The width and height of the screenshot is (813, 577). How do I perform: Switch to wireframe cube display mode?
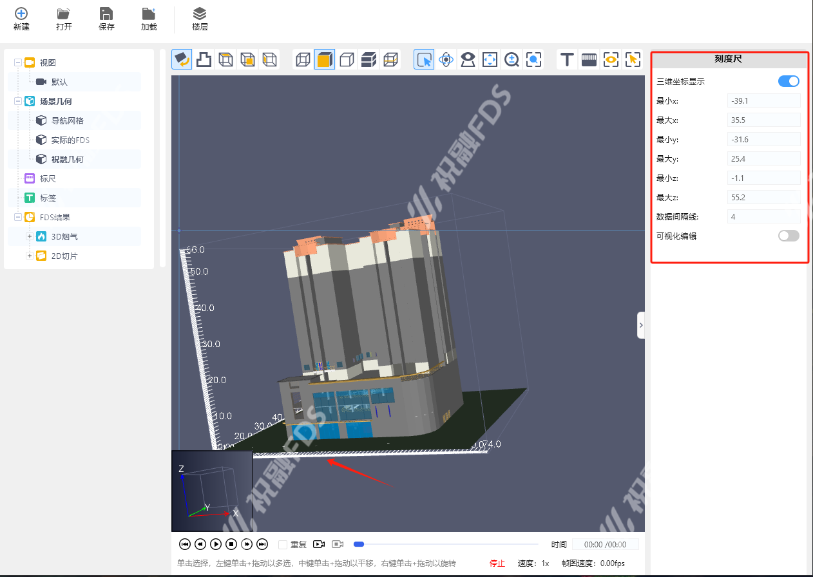tap(303, 60)
